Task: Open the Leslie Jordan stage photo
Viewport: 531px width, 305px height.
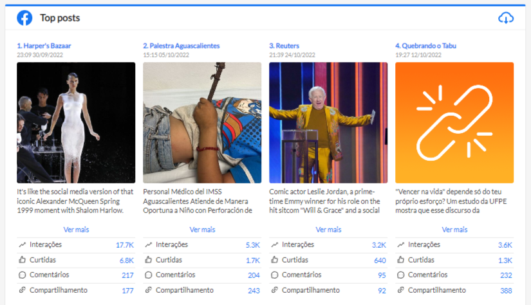Action: point(328,122)
